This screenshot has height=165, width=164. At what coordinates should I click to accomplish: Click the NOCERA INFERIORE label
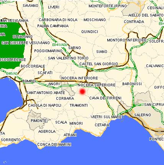point(80,78)
